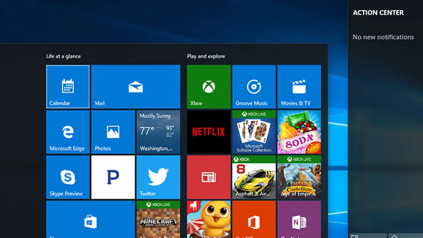Open the Calendar tile
Screen dimensions: 423x238
click(68, 87)
